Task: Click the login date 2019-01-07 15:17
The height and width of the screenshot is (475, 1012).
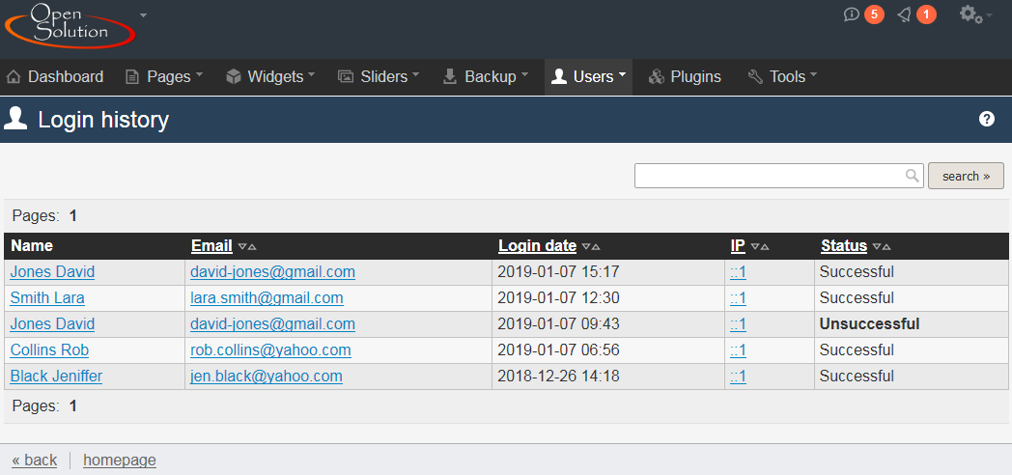Action: [x=558, y=272]
